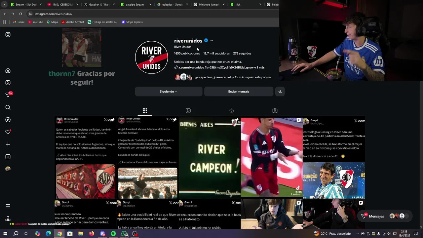Open Discord from the taskbar
423x238 pixels.
point(102,234)
